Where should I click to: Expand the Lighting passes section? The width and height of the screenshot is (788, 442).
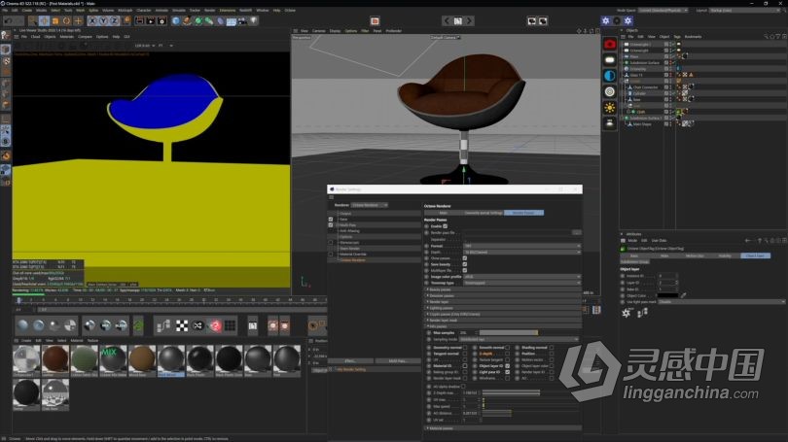pos(503,308)
